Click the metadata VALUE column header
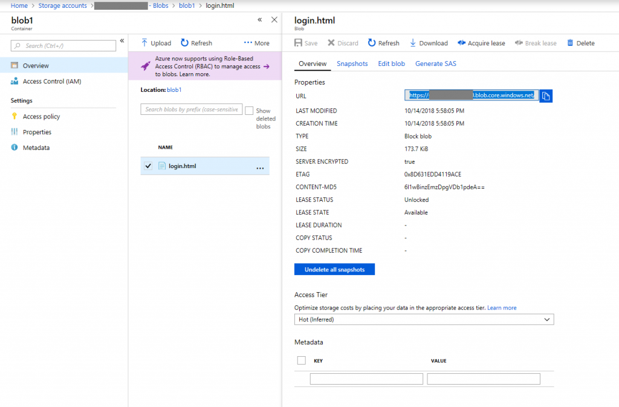Viewport: 619px width, 407px height. point(439,361)
